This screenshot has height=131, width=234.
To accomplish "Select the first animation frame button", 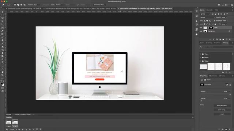I will (x=19, y=130).
